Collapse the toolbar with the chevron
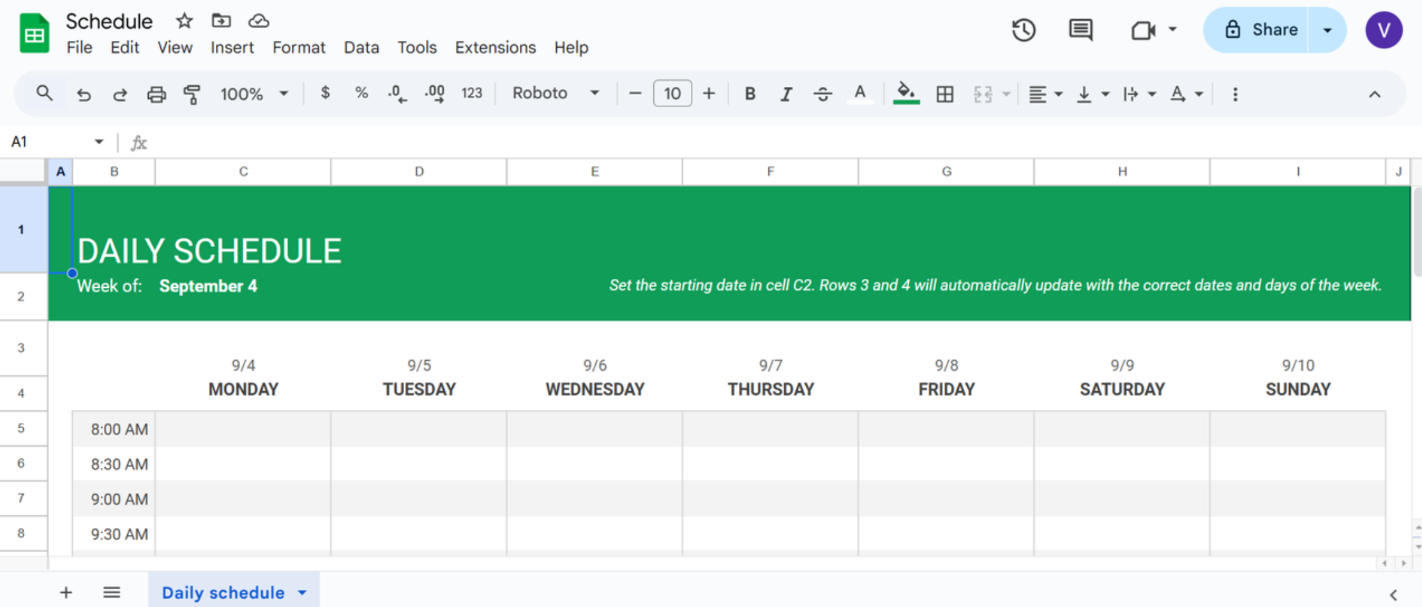Viewport: 1422px width, 607px height. 1374,94
